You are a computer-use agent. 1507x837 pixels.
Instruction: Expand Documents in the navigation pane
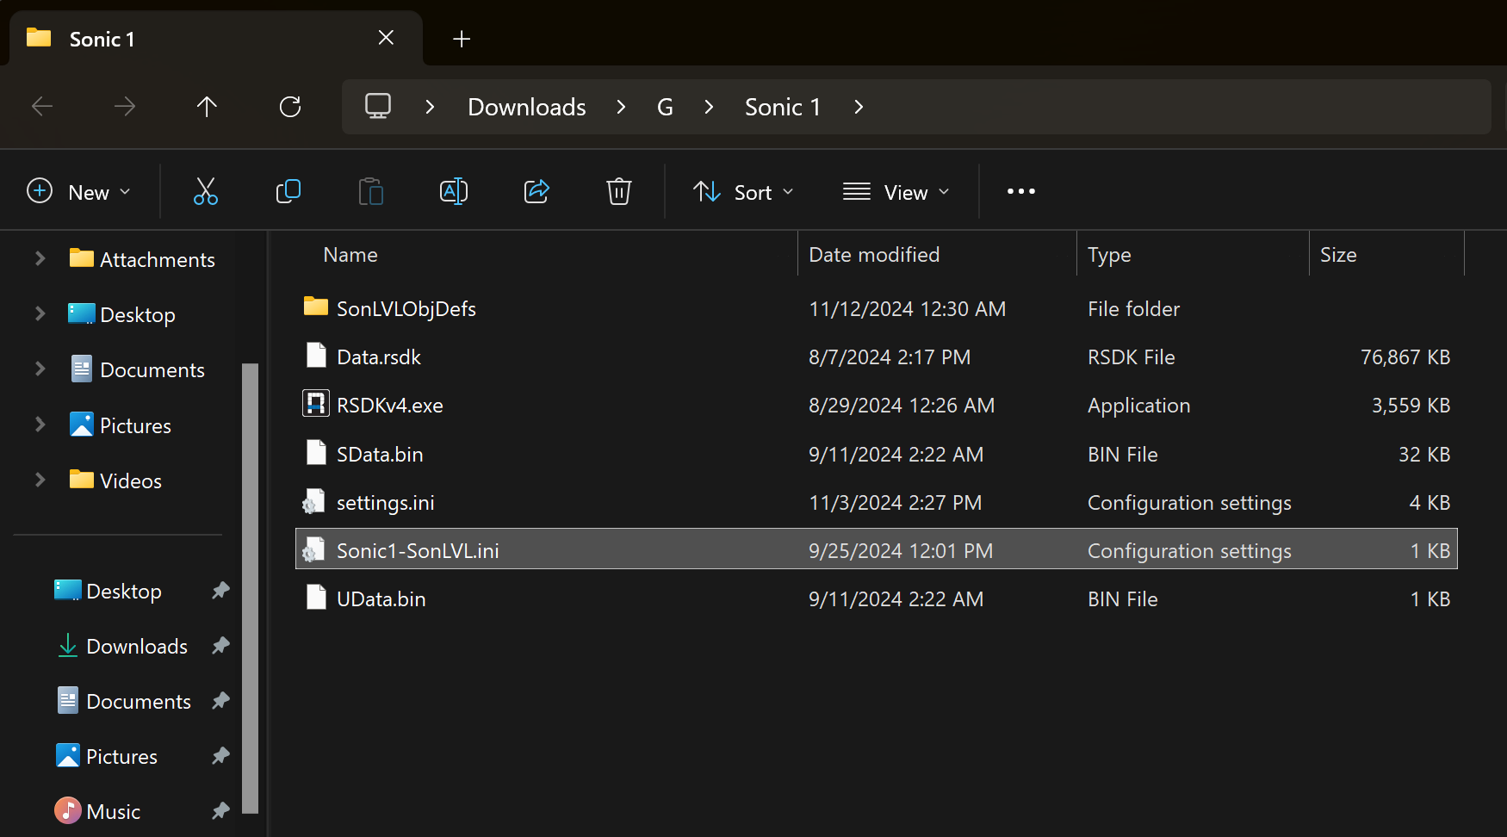40,369
